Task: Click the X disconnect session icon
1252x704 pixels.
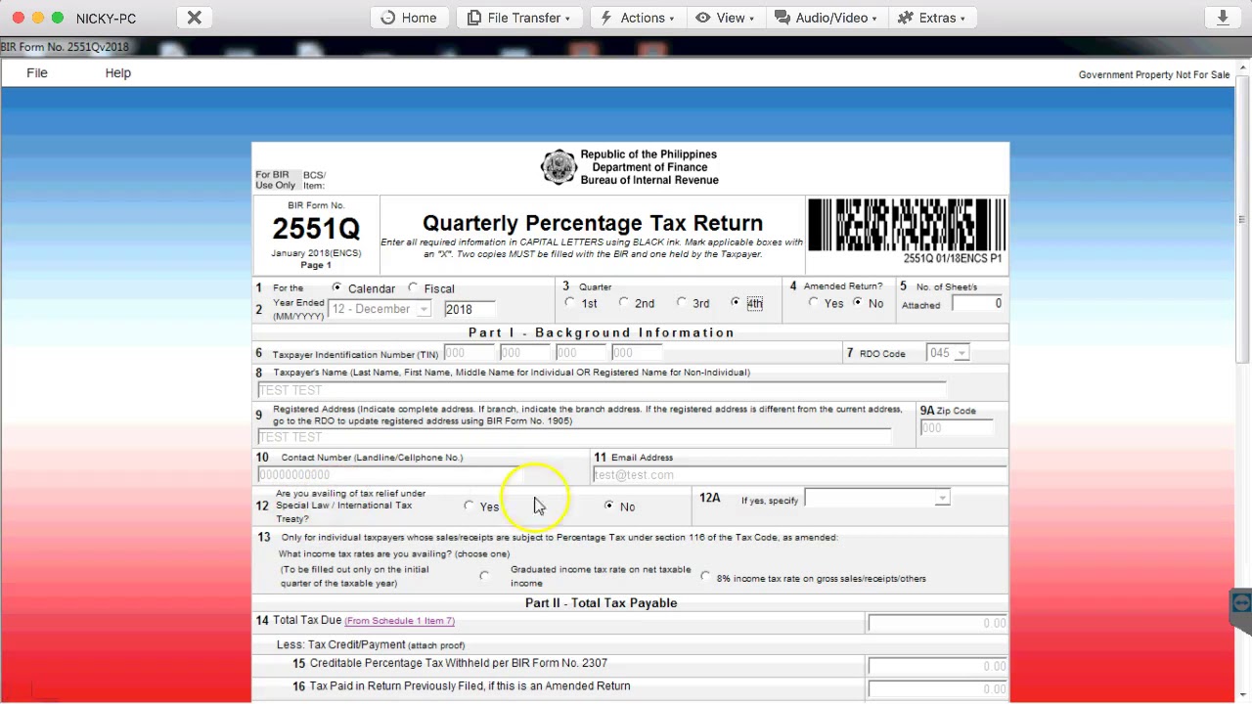Action: click(x=195, y=18)
